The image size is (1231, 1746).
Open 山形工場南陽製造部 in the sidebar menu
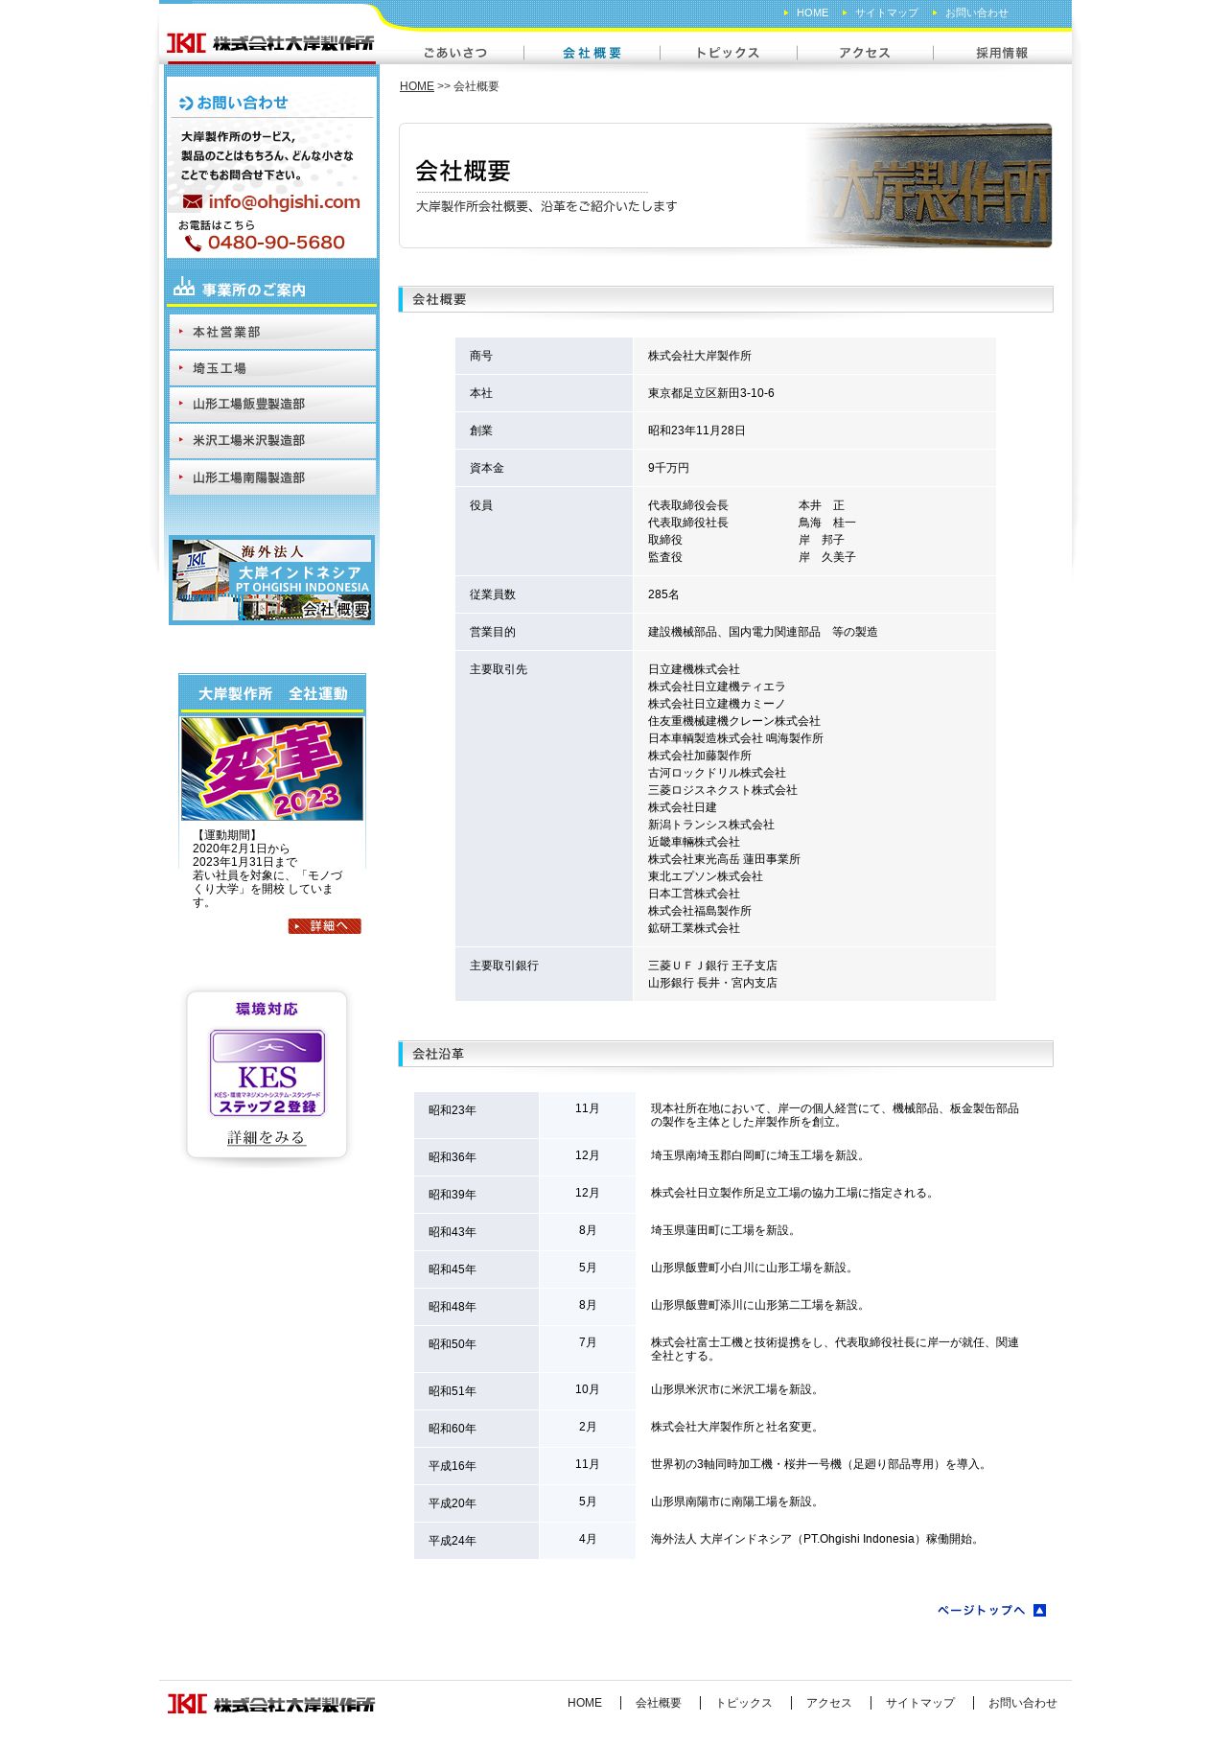click(x=272, y=477)
